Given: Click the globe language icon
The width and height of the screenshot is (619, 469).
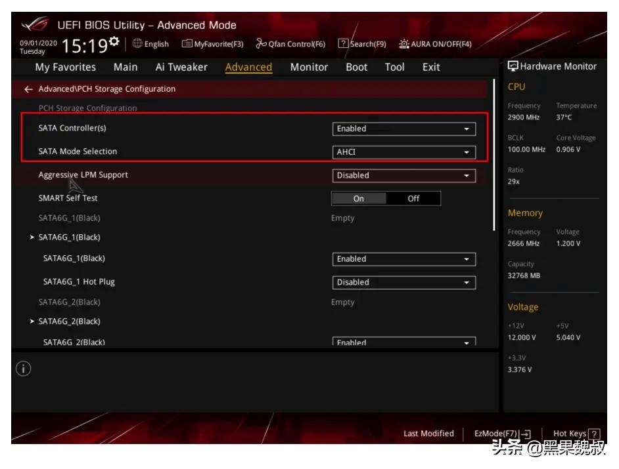Looking at the screenshot, I should pyautogui.click(x=137, y=43).
